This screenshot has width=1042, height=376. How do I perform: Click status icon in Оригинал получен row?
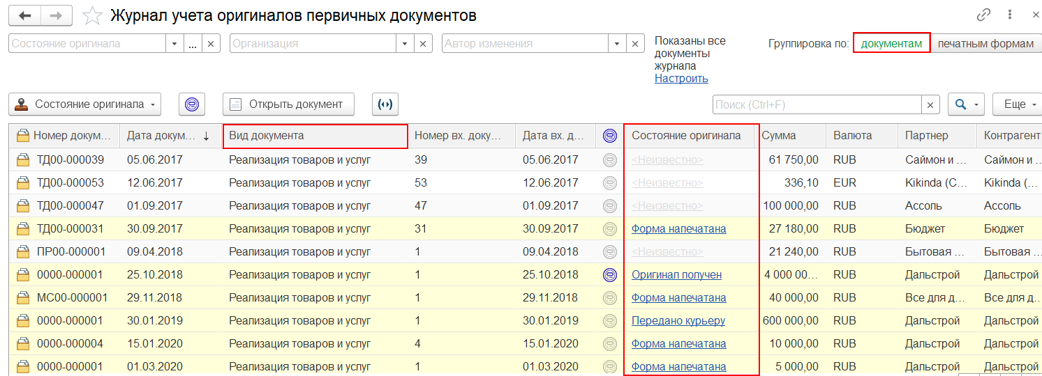[x=610, y=274]
